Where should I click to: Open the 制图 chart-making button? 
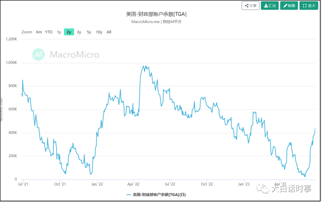pos(289,6)
